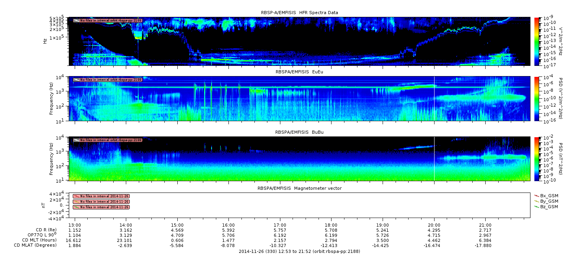Image resolution: width=569 pixels, height=258 pixels.
Task: Click the BuBu PSD color bar
Action: point(536,158)
